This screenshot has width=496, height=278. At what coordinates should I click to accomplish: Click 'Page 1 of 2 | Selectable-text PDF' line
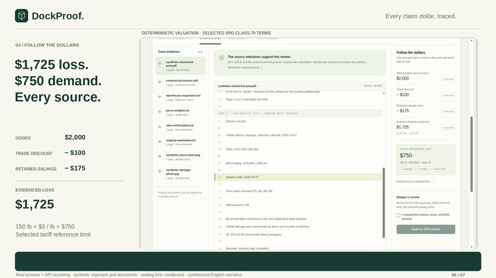tap(247, 99)
